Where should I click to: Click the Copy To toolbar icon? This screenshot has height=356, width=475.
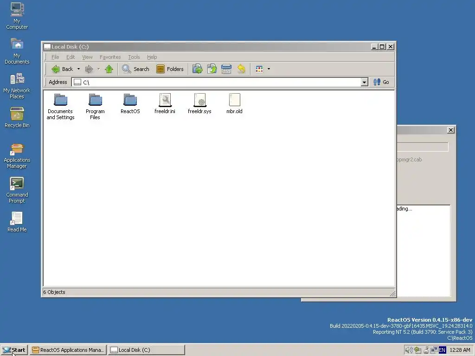point(212,69)
